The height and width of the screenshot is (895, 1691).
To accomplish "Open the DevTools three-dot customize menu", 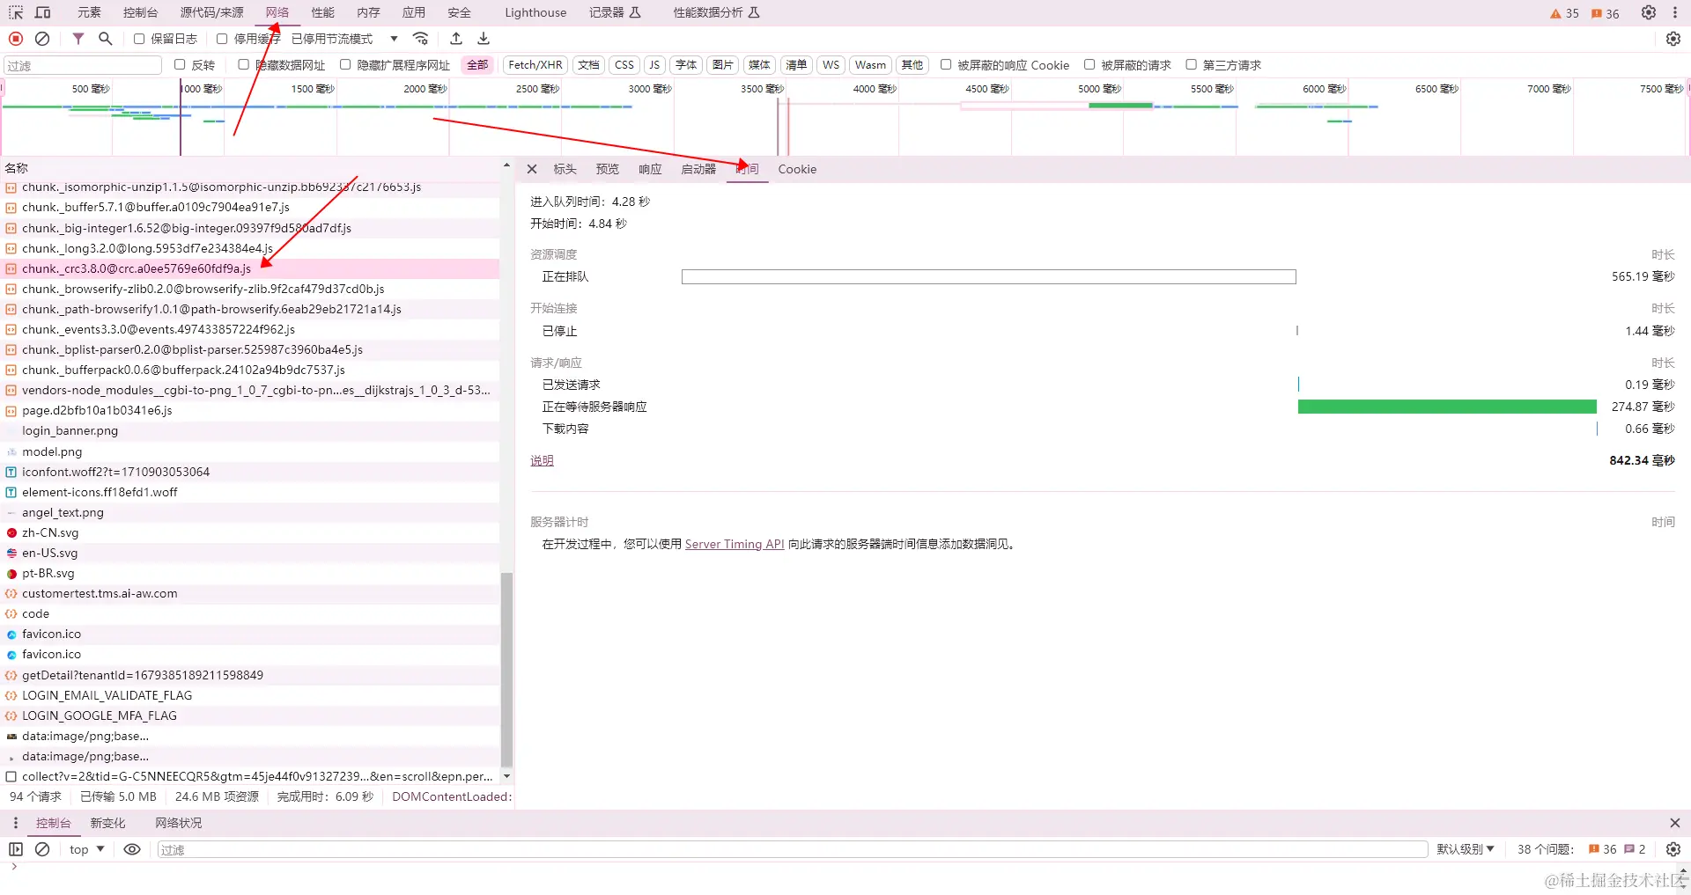I will 1674,12.
